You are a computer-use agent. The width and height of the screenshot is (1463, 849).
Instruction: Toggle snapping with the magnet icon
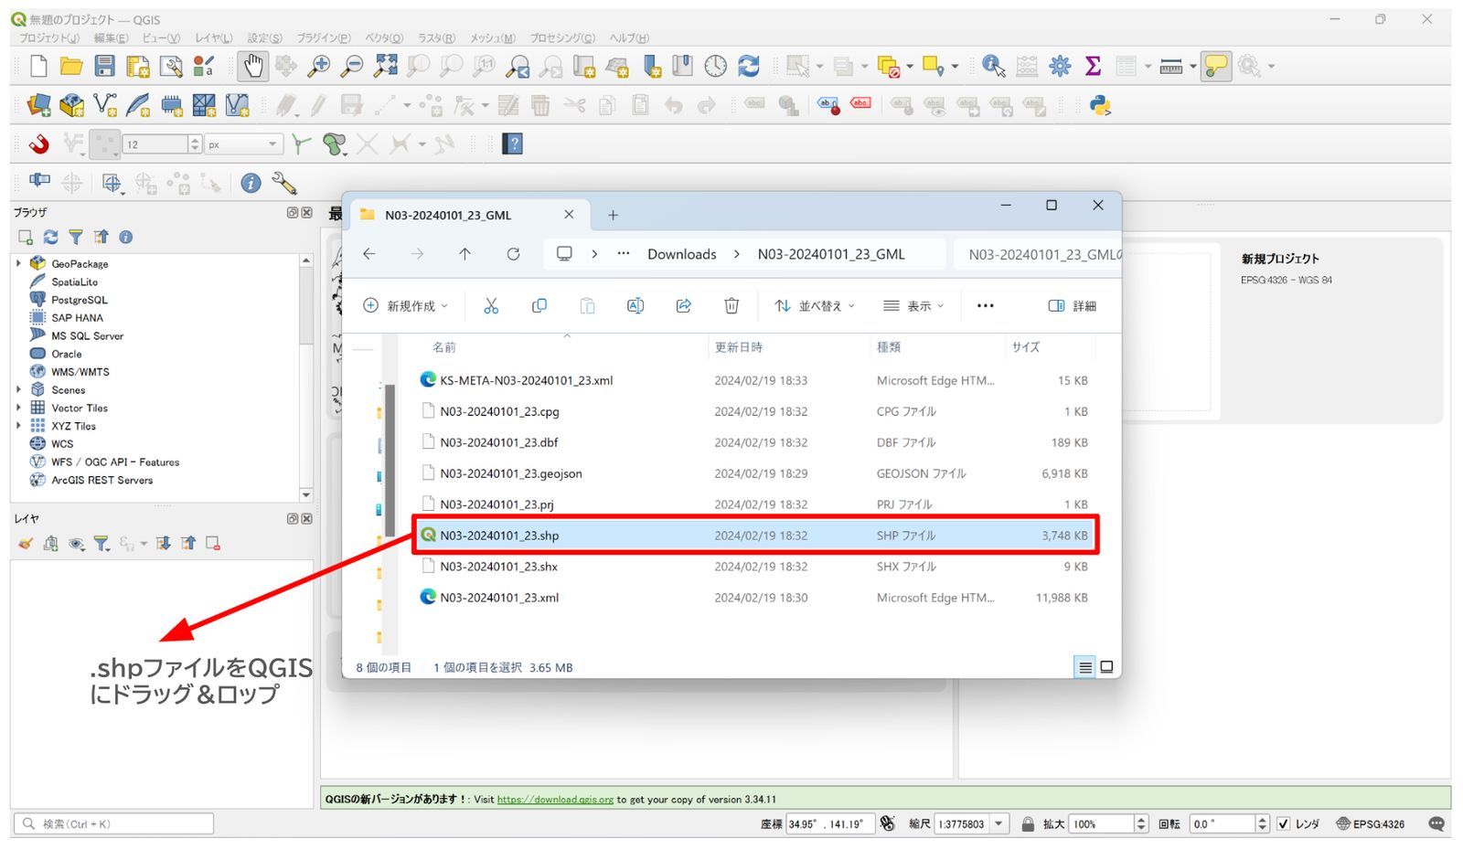pos(38,144)
